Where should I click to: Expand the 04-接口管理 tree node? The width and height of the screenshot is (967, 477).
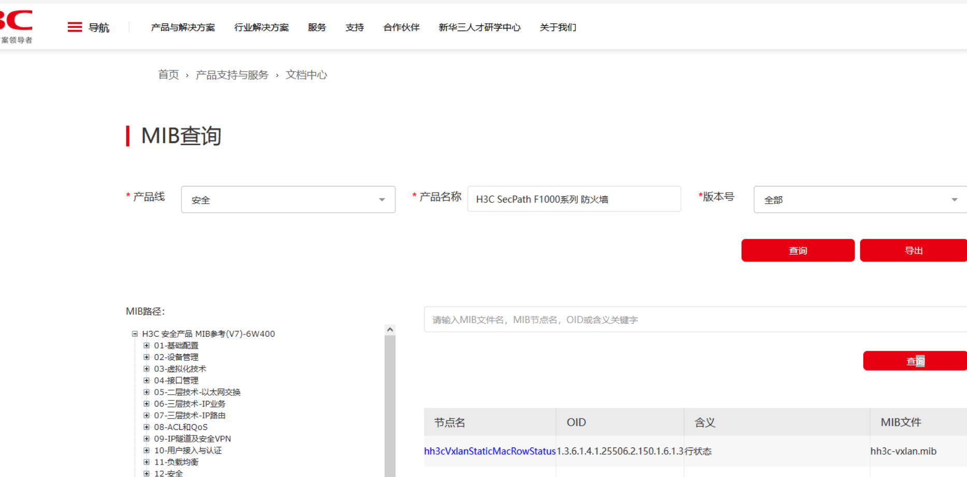click(147, 381)
